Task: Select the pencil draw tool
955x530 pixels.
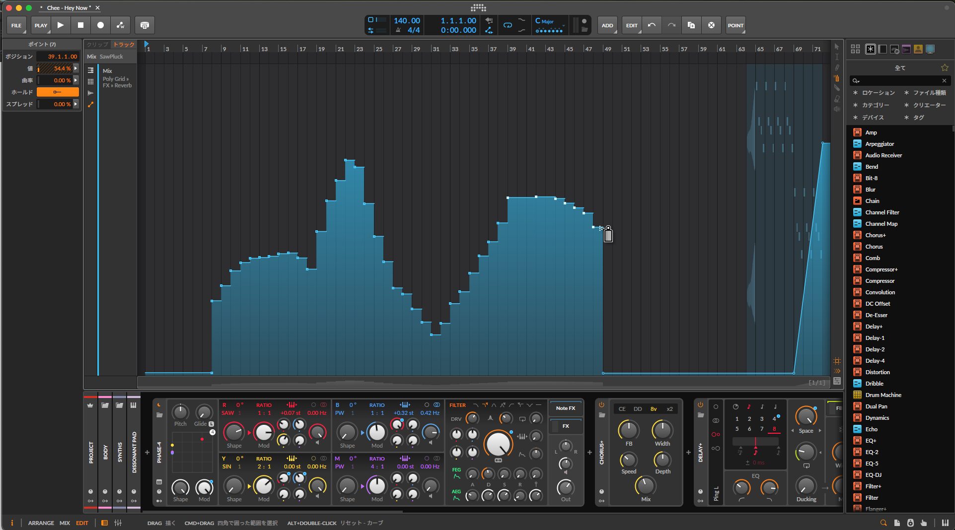Action: coord(837,67)
